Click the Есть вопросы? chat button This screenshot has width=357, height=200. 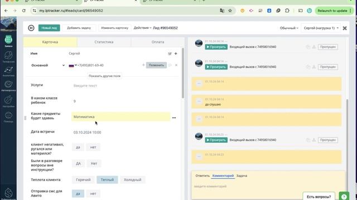click(319, 196)
